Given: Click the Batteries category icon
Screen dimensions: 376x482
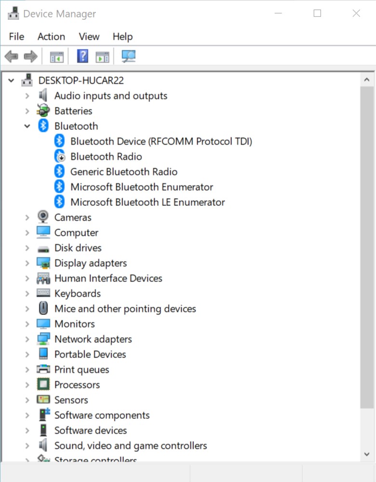Looking at the screenshot, I should [43, 111].
